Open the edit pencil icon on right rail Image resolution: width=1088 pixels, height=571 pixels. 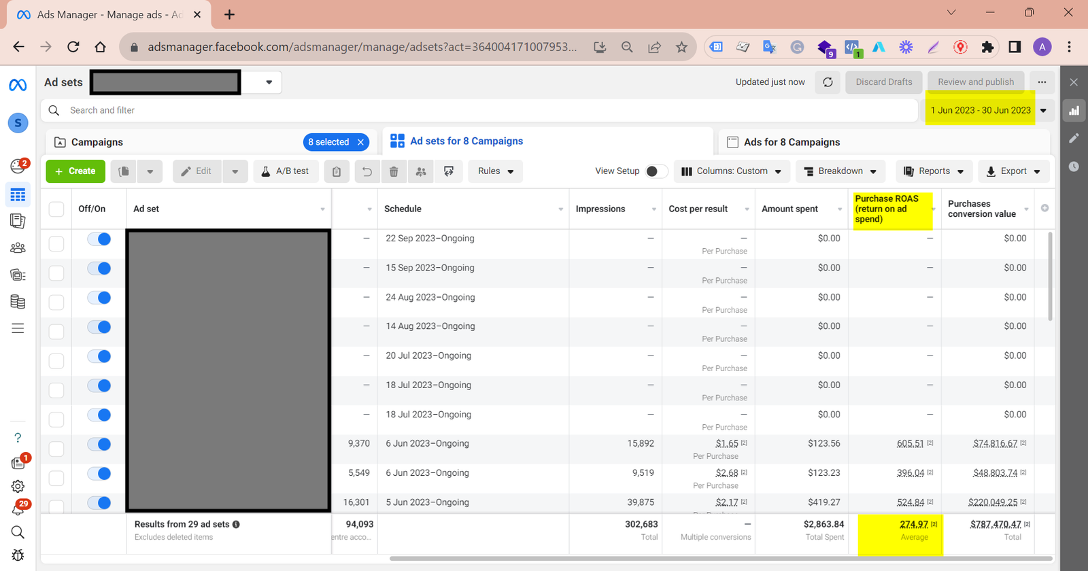pos(1074,138)
